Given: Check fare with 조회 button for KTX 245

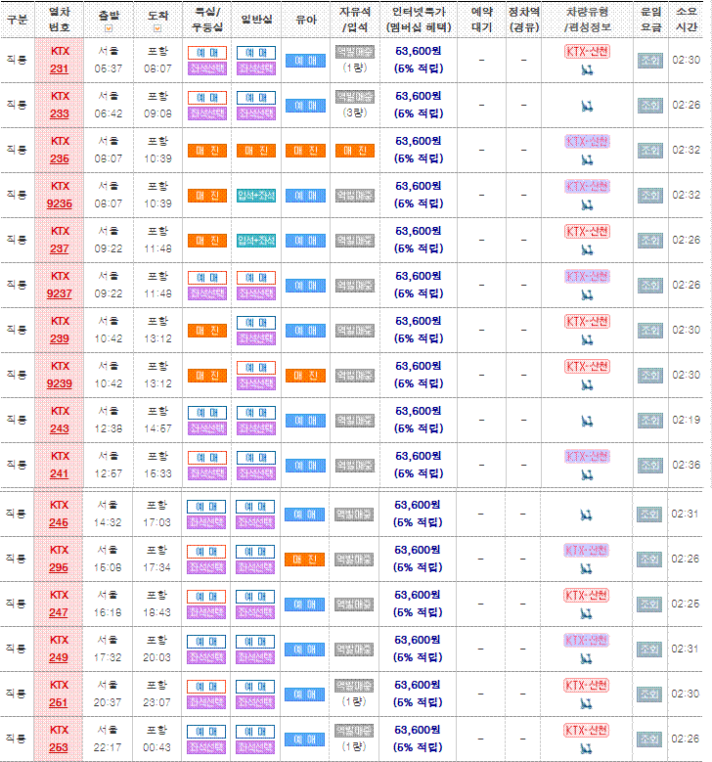Looking at the screenshot, I should coord(649,515).
